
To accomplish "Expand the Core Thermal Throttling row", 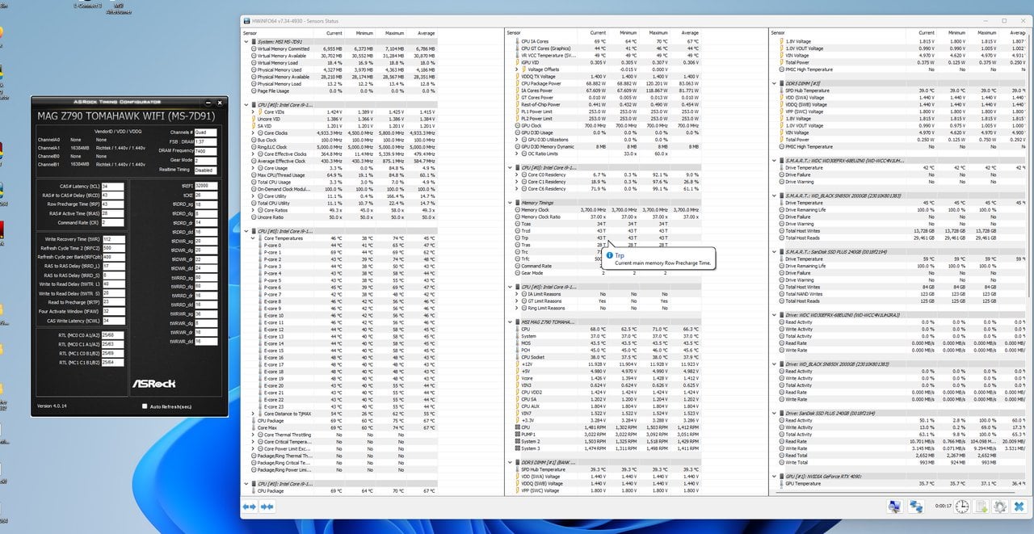I will 253,435.
